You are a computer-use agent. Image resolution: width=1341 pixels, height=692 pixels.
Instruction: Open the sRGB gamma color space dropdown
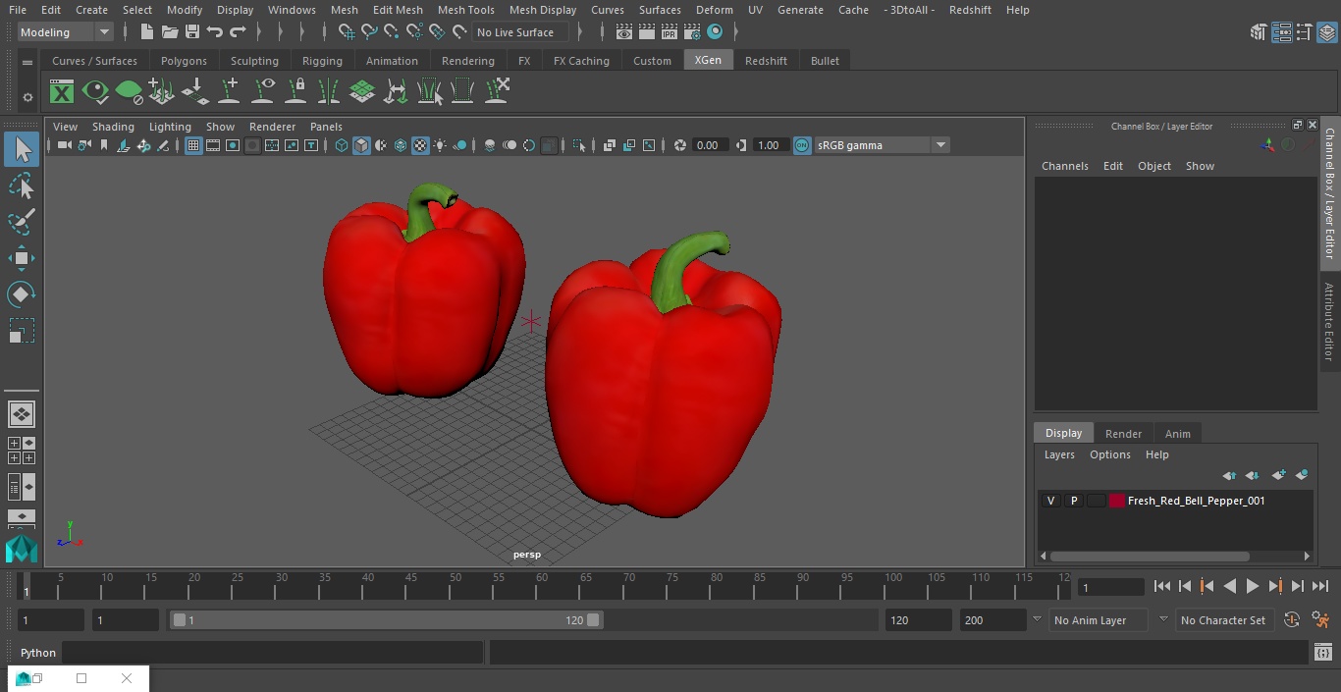tap(882, 145)
